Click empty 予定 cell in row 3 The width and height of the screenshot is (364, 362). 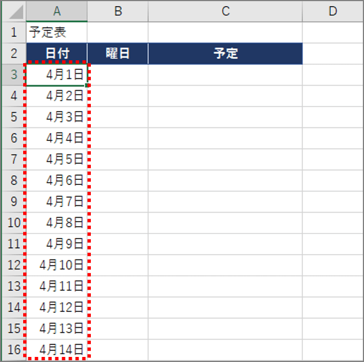(x=225, y=74)
